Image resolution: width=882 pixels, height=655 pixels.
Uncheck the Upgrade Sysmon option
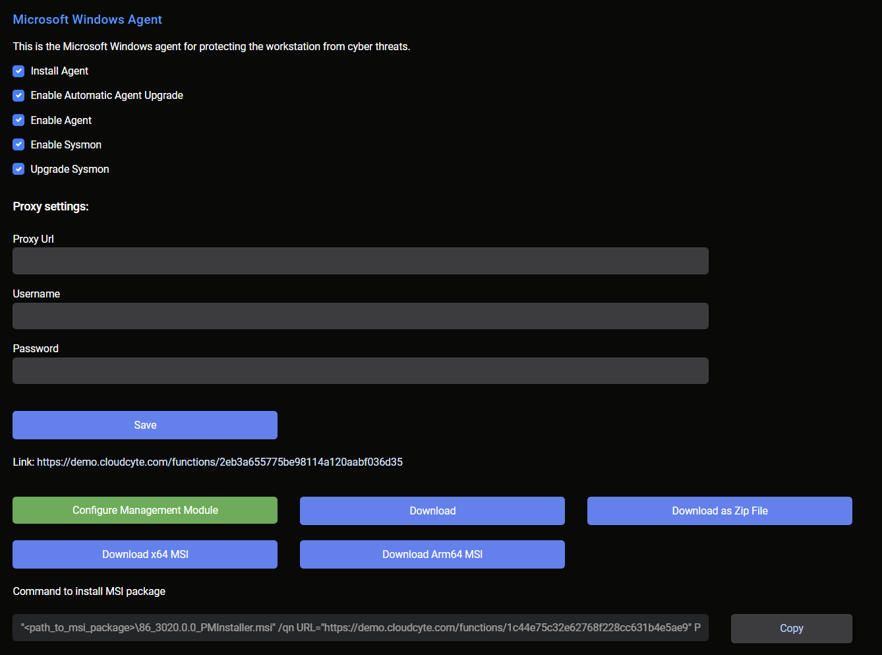[18, 170]
